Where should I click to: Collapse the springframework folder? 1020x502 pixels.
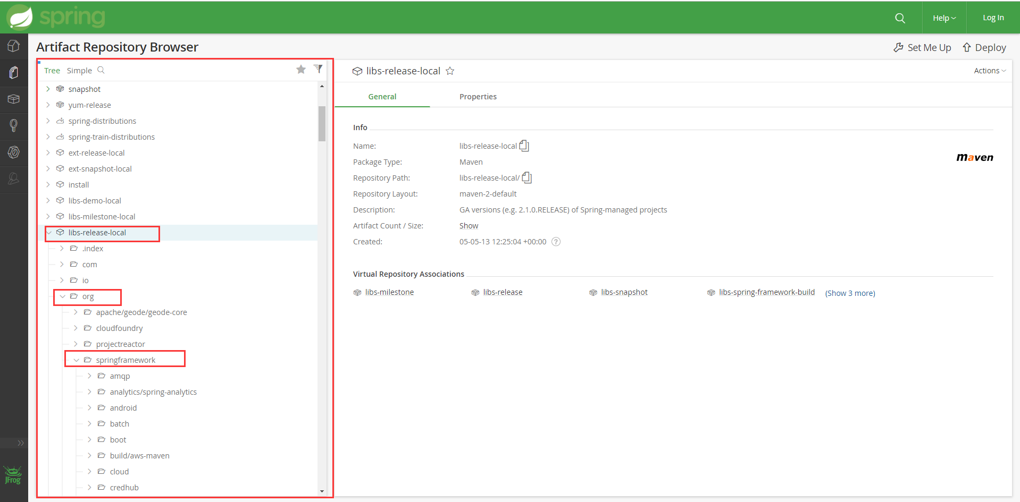pos(76,360)
